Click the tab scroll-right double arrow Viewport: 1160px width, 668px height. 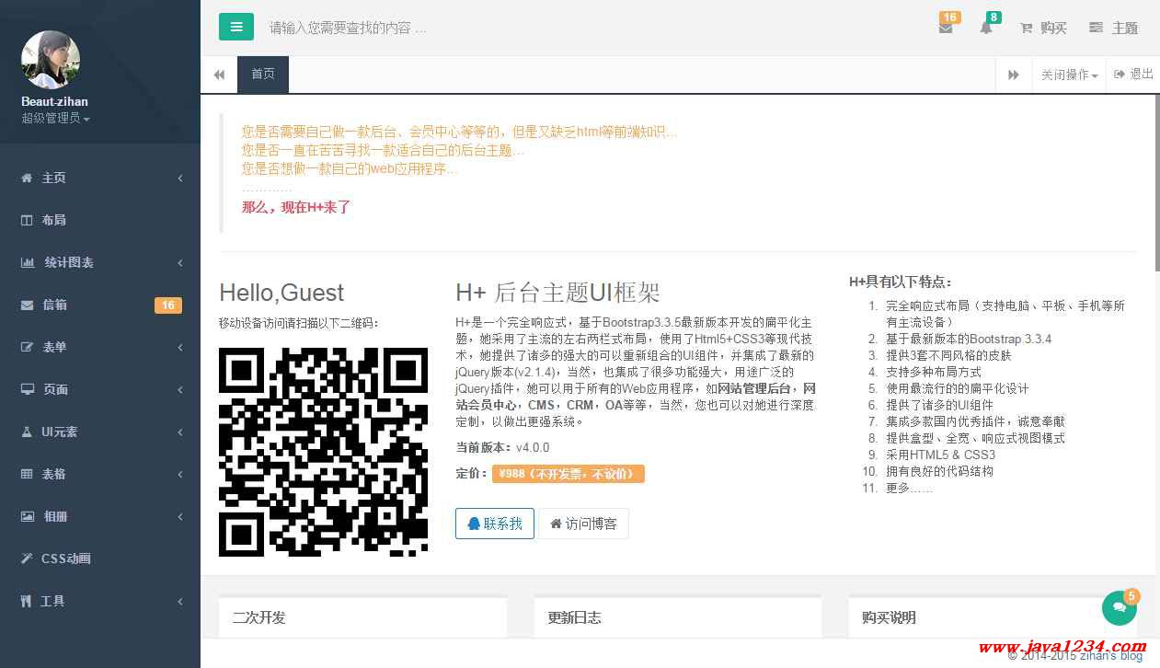pyautogui.click(x=1014, y=75)
